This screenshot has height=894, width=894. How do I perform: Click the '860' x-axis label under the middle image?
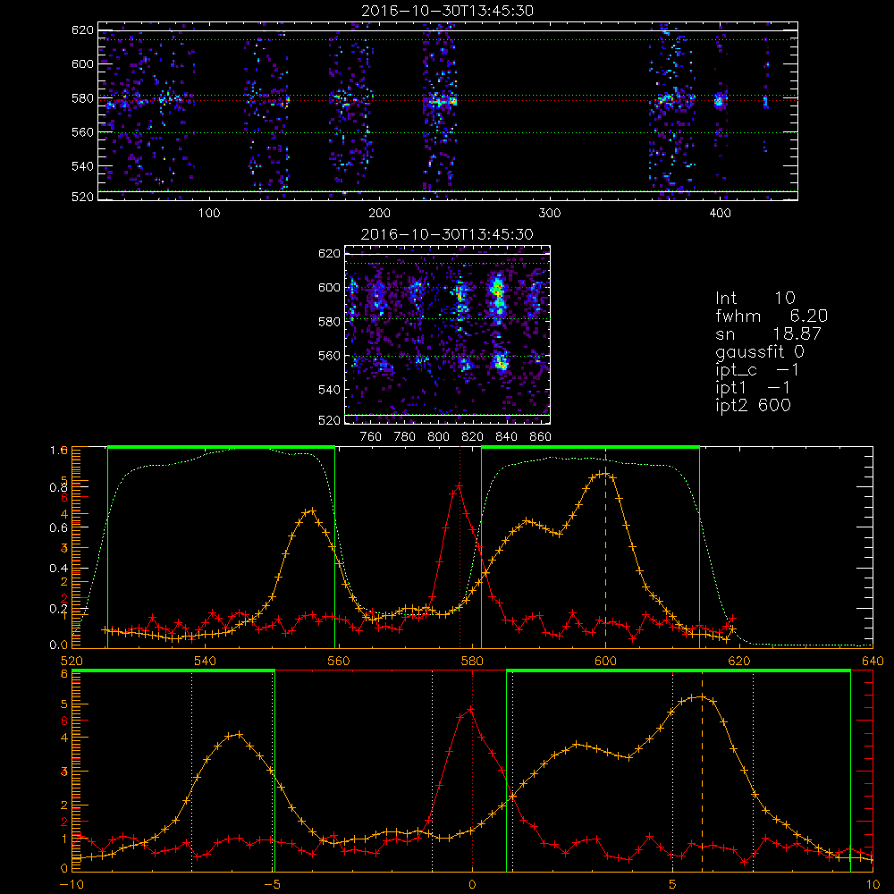[x=541, y=437]
